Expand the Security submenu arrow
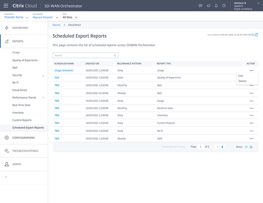 coord(43,76)
